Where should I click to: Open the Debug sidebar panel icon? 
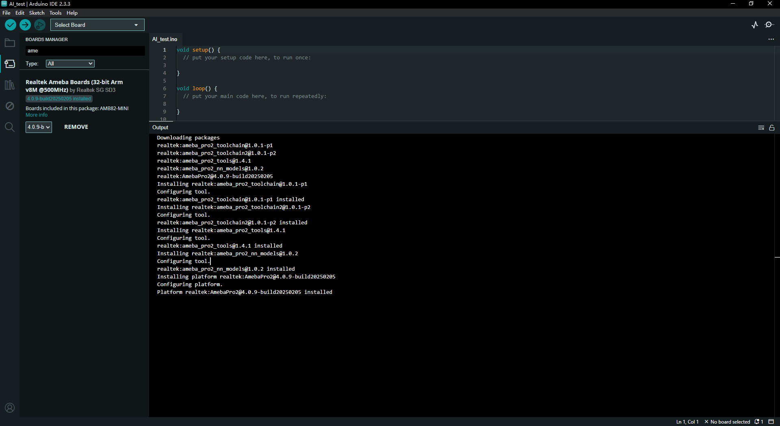[10, 106]
